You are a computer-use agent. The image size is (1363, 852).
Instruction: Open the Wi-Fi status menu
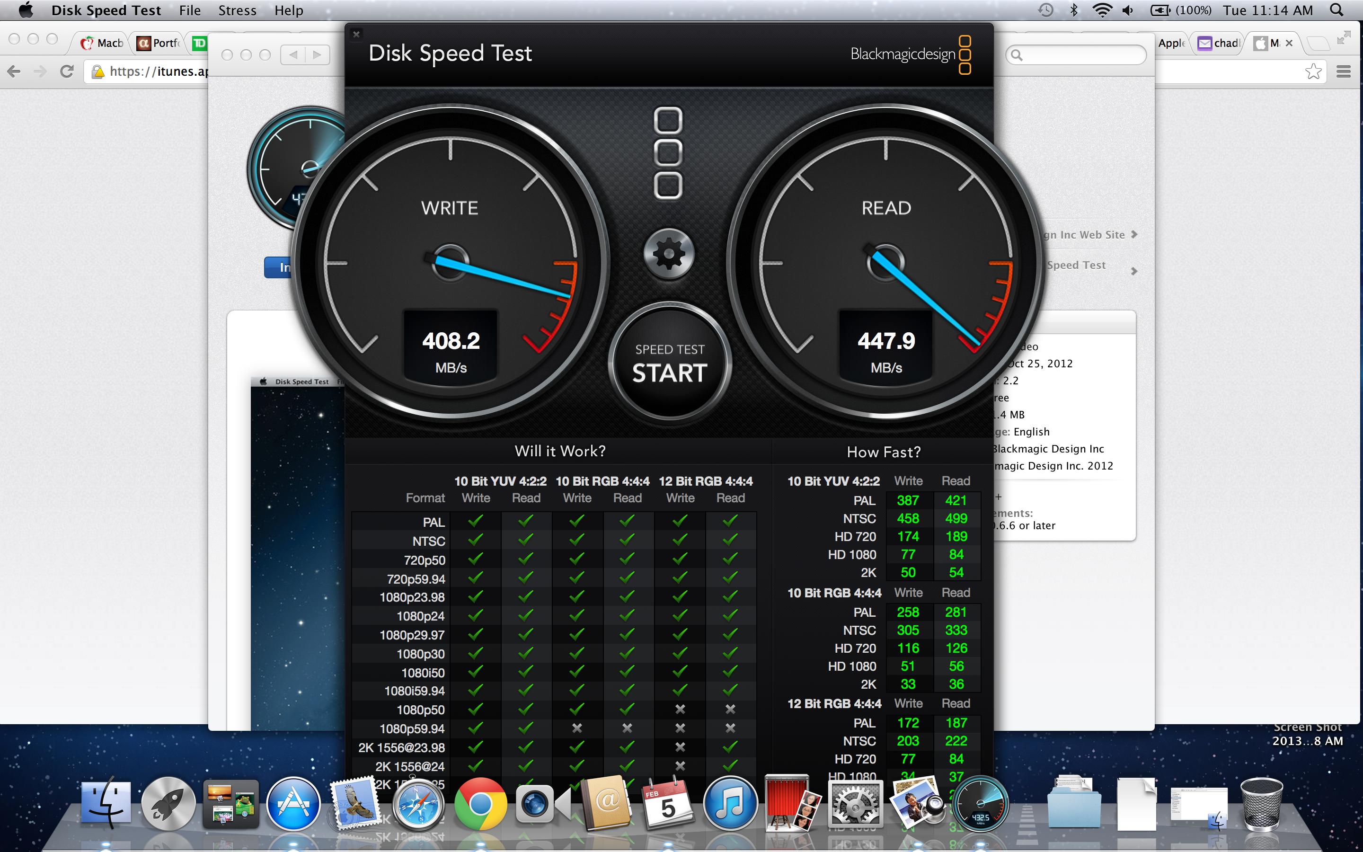(x=1101, y=10)
